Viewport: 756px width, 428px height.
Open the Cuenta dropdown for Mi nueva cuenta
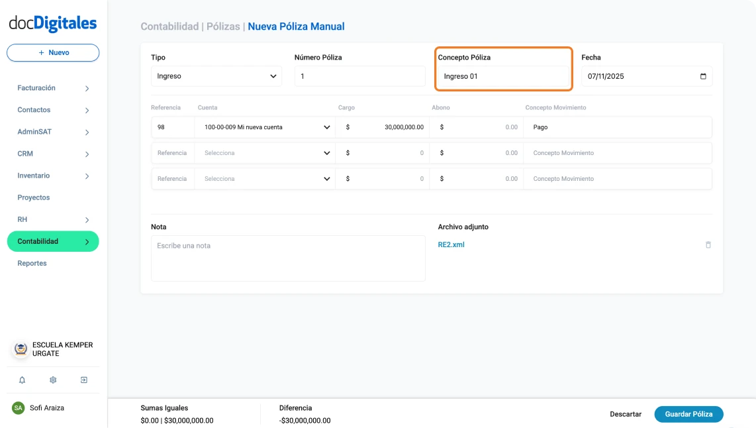[x=264, y=127]
